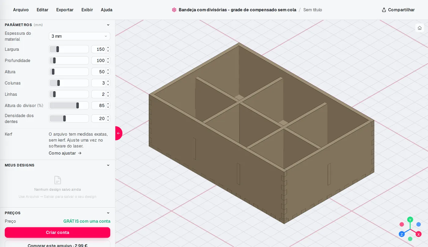Click the red X axis gizmo ball
Image resolution: width=428 pixels, height=247 pixels.
click(419, 234)
